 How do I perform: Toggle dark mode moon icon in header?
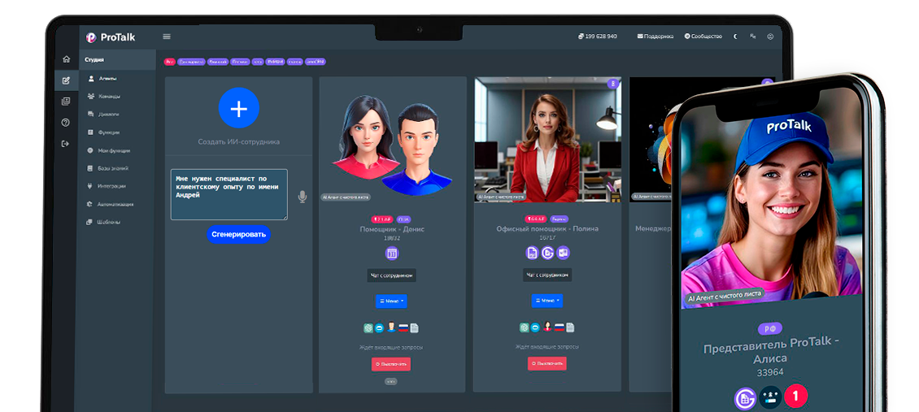(x=736, y=37)
